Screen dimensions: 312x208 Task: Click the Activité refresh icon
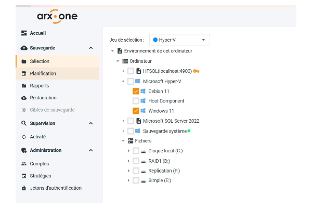[24, 137]
